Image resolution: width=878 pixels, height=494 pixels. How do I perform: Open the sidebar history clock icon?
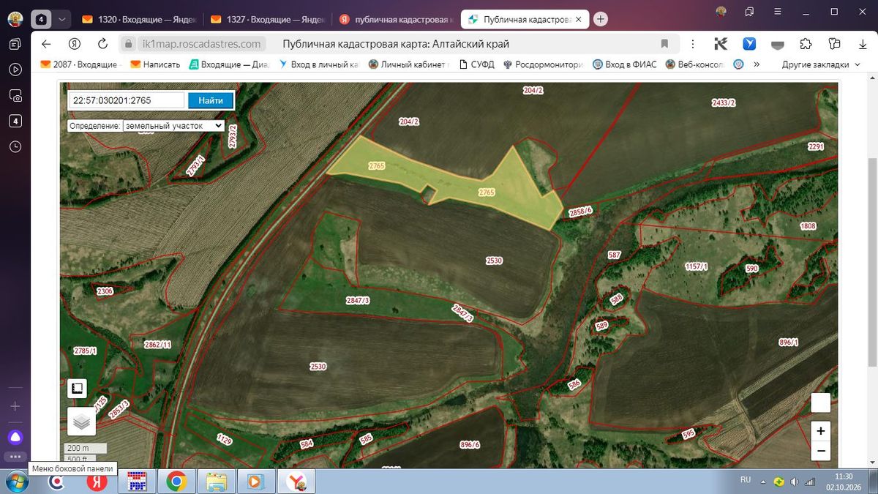point(15,146)
